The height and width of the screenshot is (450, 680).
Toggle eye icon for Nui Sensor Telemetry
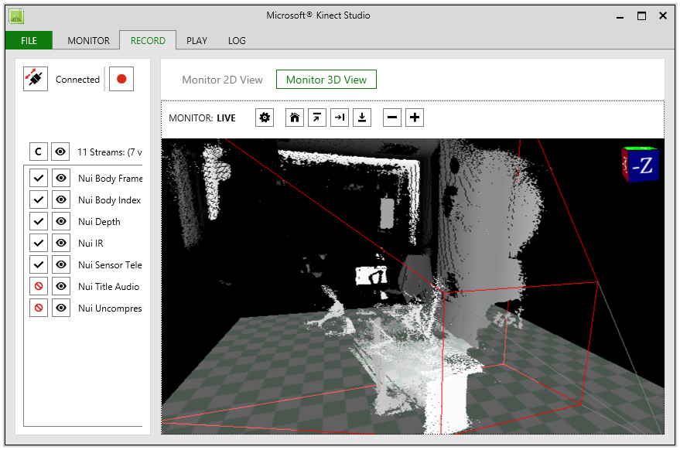pyautogui.click(x=61, y=265)
